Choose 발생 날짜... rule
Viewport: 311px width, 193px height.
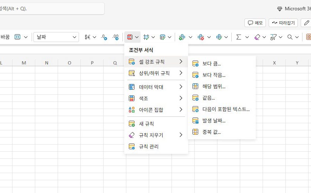[222, 120]
